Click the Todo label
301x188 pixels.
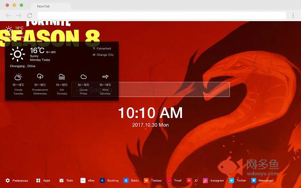70,180
